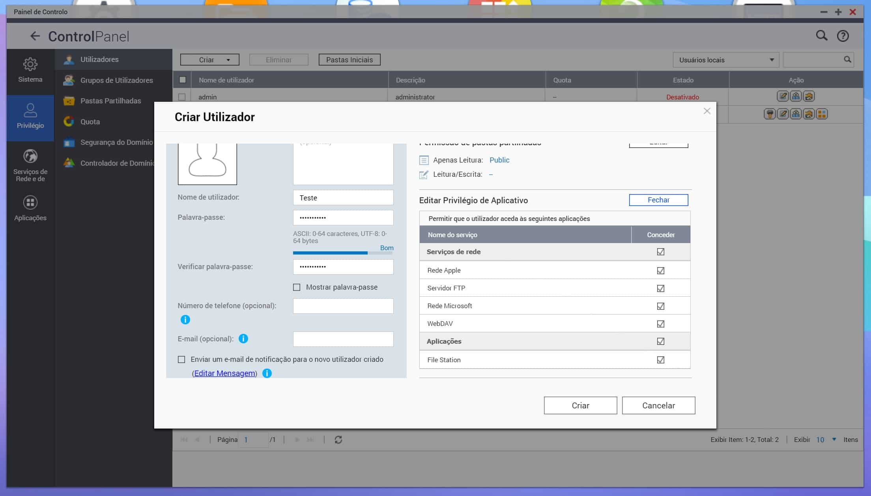Click the Nome de utilizador field
Viewport: 871px width, 496px height.
point(343,198)
